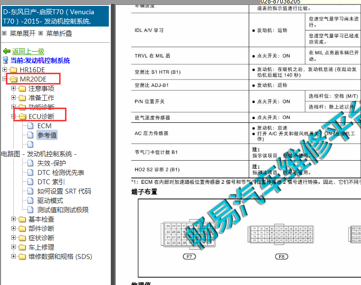The width and height of the screenshot is (361, 285).
Task: Click the 基本检查 folder icon
Action: pyautogui.click(x=22, y=219)
